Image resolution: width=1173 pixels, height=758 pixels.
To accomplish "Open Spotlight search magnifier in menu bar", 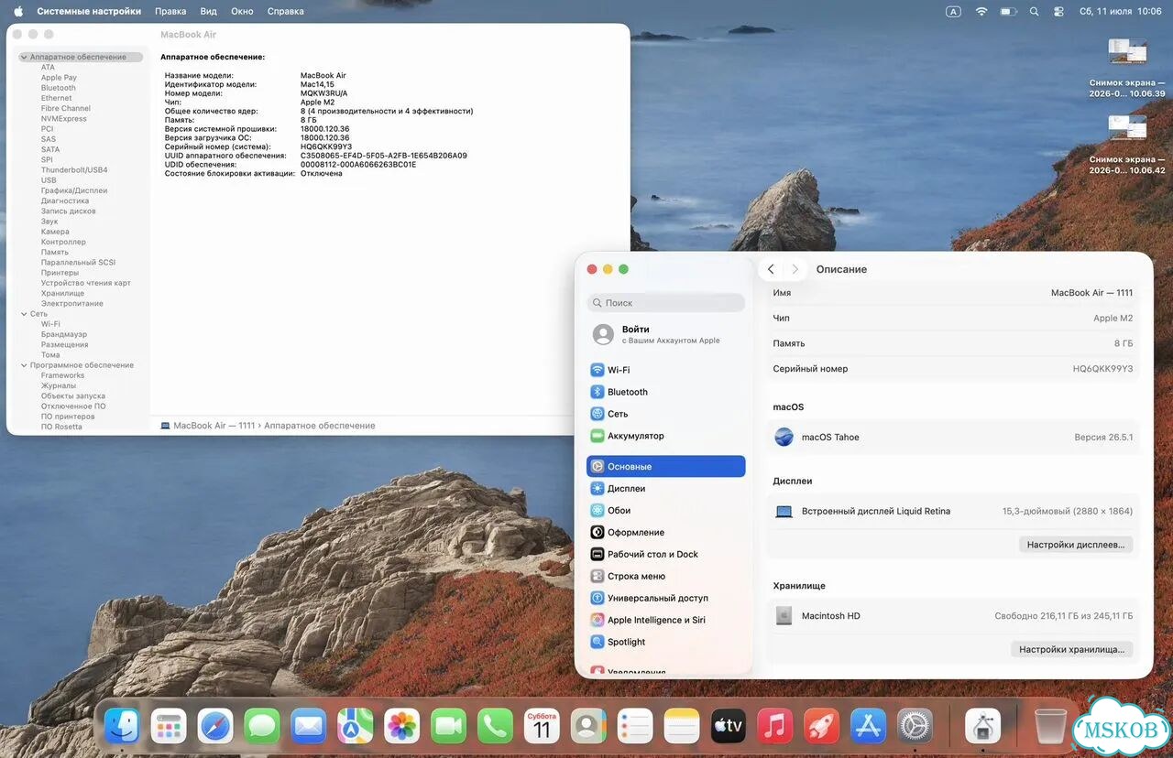I will (x=1035, y=11).
